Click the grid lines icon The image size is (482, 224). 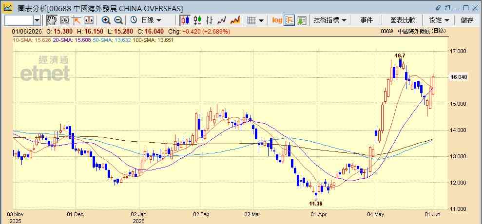[251, 20]
